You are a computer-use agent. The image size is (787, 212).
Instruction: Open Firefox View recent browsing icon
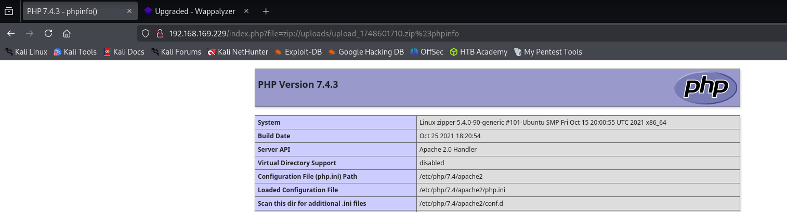tap(9, 11)
